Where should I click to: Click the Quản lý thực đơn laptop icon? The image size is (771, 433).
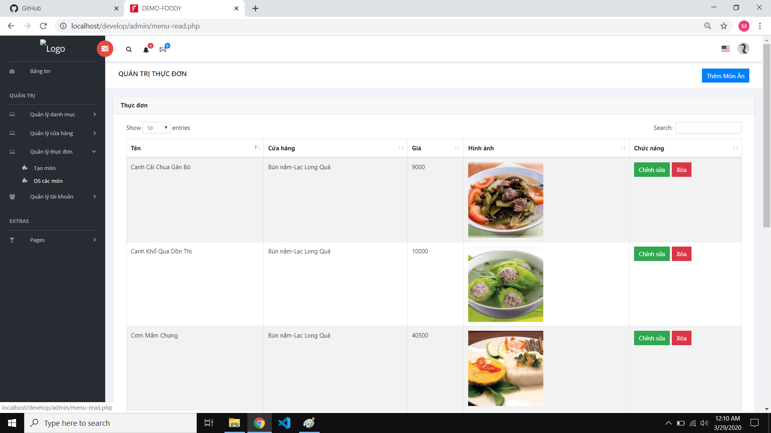12,152
